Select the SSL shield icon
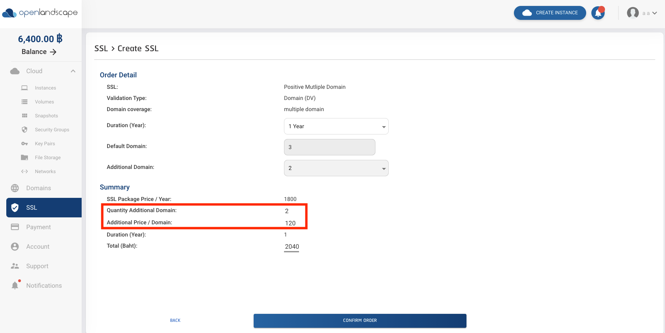Viewport: 665px width, 333px height. [x=15, y=207]
